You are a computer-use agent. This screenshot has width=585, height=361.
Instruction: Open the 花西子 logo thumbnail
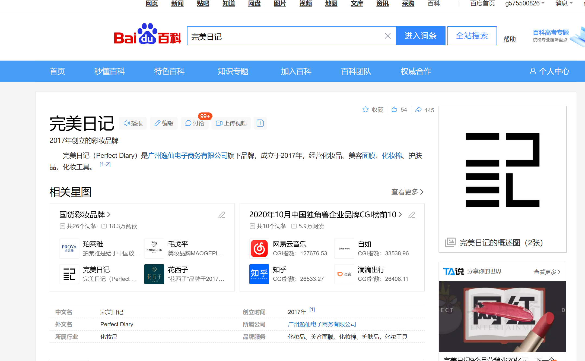tap(154, 274)
